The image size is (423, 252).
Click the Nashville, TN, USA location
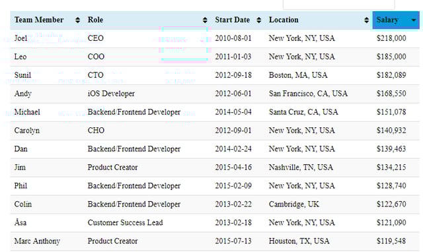pos(301,168)
